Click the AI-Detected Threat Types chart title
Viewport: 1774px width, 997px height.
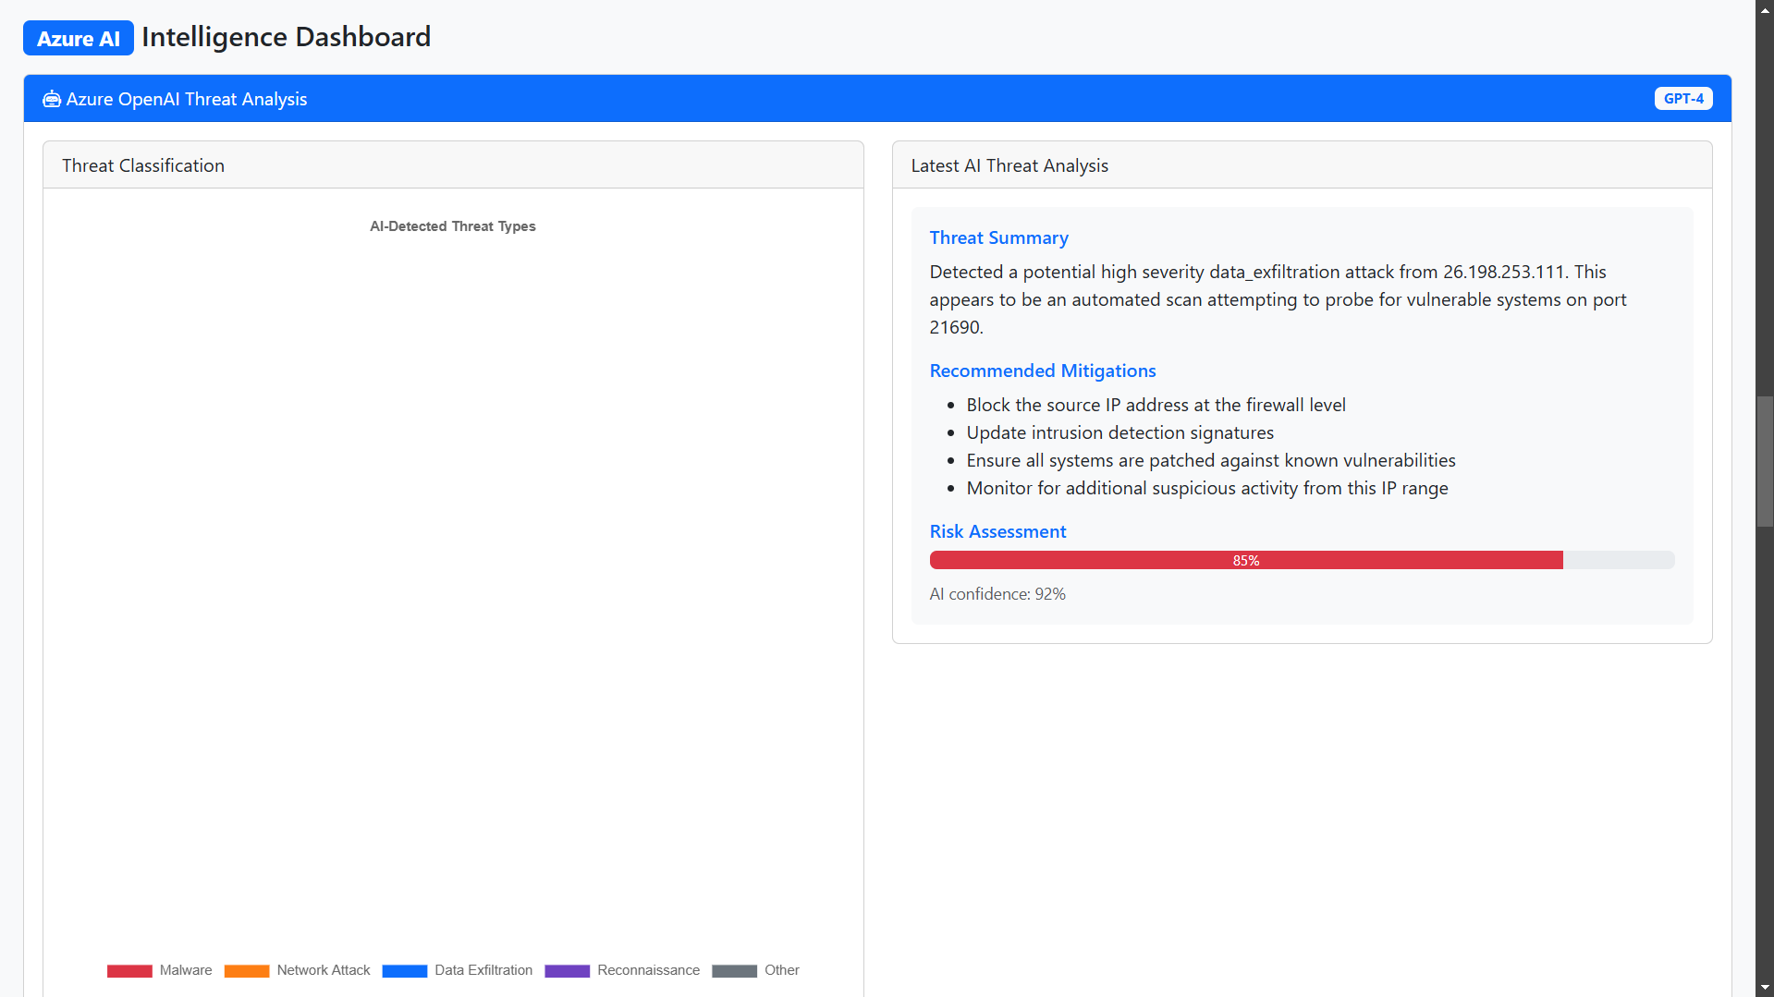[x=453, y=226]
